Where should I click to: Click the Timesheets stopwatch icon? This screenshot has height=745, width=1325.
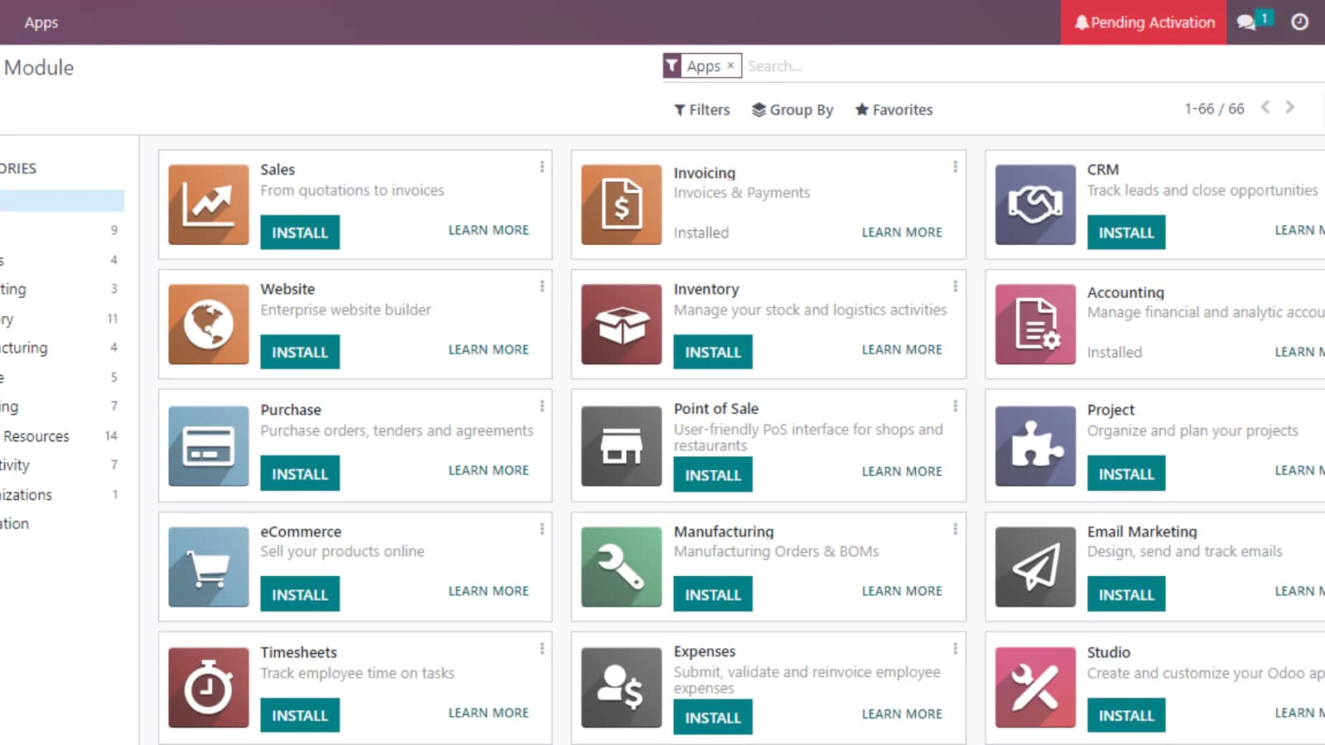[209, 688]
